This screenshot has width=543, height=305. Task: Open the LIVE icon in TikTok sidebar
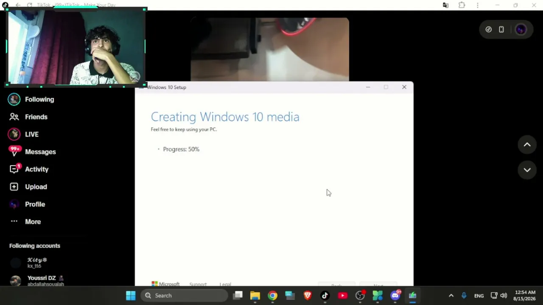pyautogui.click(x=14, y=134)
